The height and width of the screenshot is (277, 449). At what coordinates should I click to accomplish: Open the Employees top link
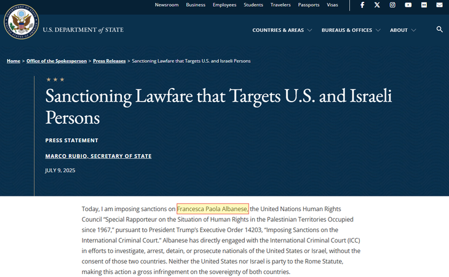click(x=224, y=5)
